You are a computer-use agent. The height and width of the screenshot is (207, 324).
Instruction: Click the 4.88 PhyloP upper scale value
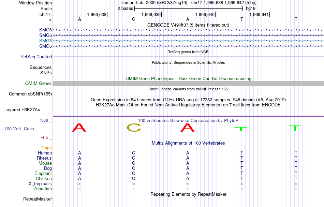click(44, 120)
